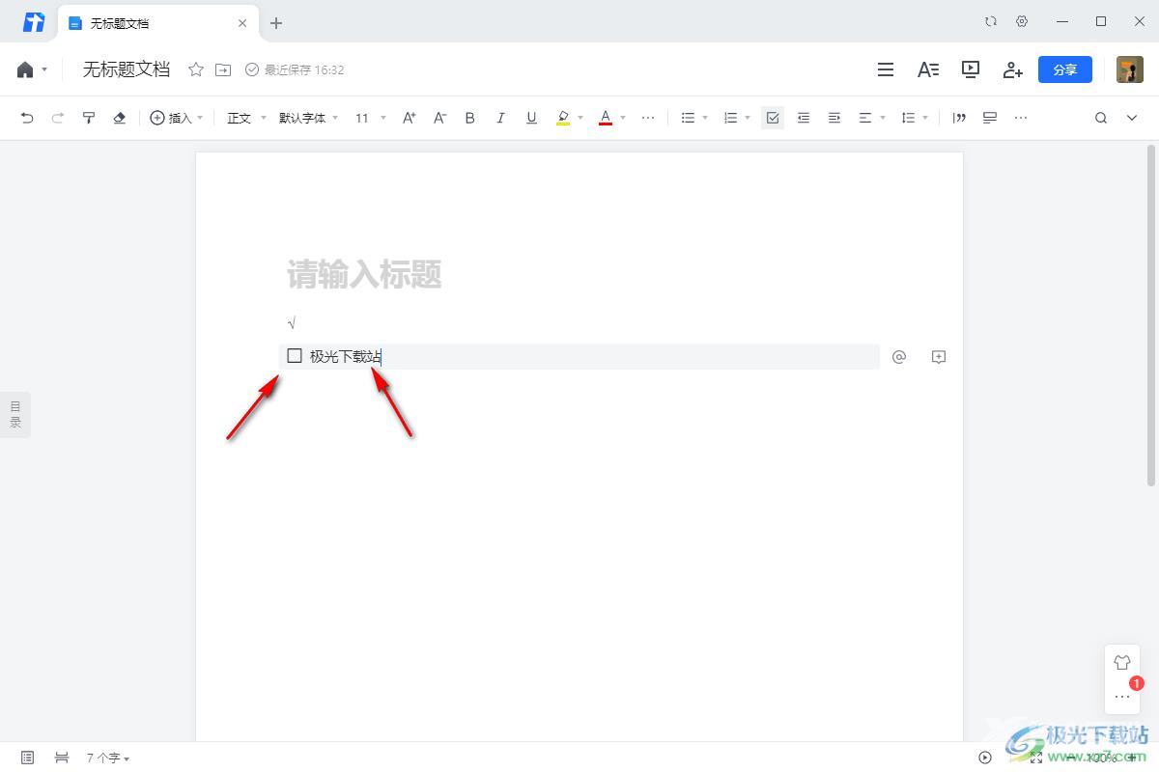
Task: Expand the 目录 outline side panel
Action: 15,415
